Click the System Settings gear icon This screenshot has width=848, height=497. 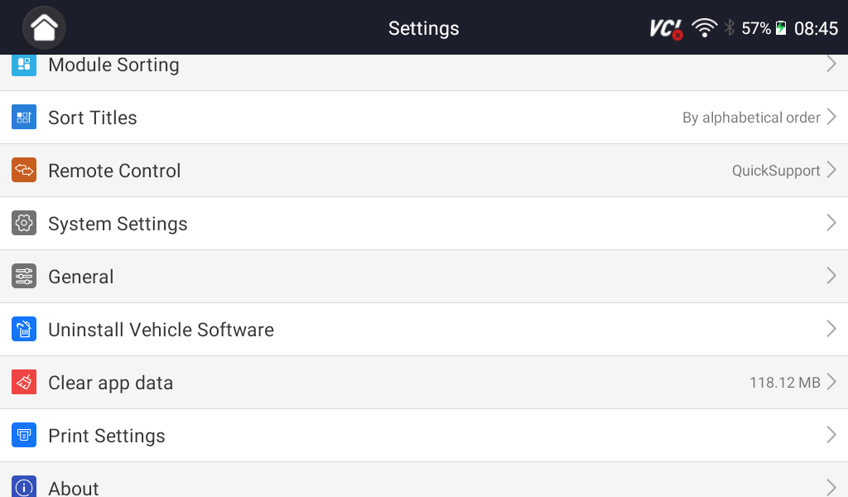tap(24, 224)
